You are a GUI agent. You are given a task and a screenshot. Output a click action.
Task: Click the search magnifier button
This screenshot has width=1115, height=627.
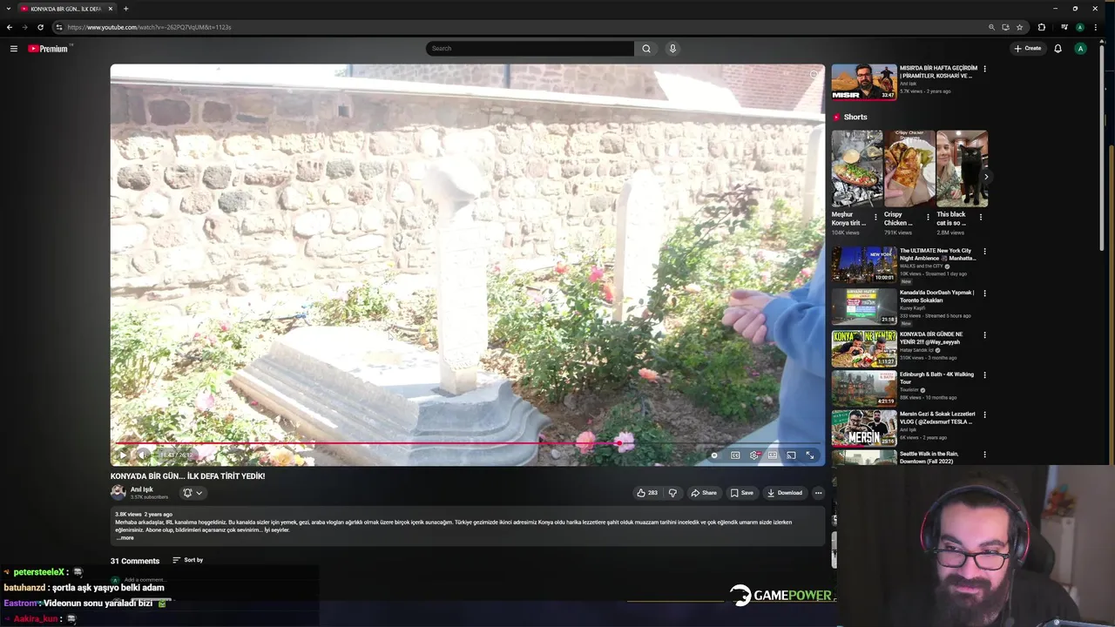coord(646,49)
